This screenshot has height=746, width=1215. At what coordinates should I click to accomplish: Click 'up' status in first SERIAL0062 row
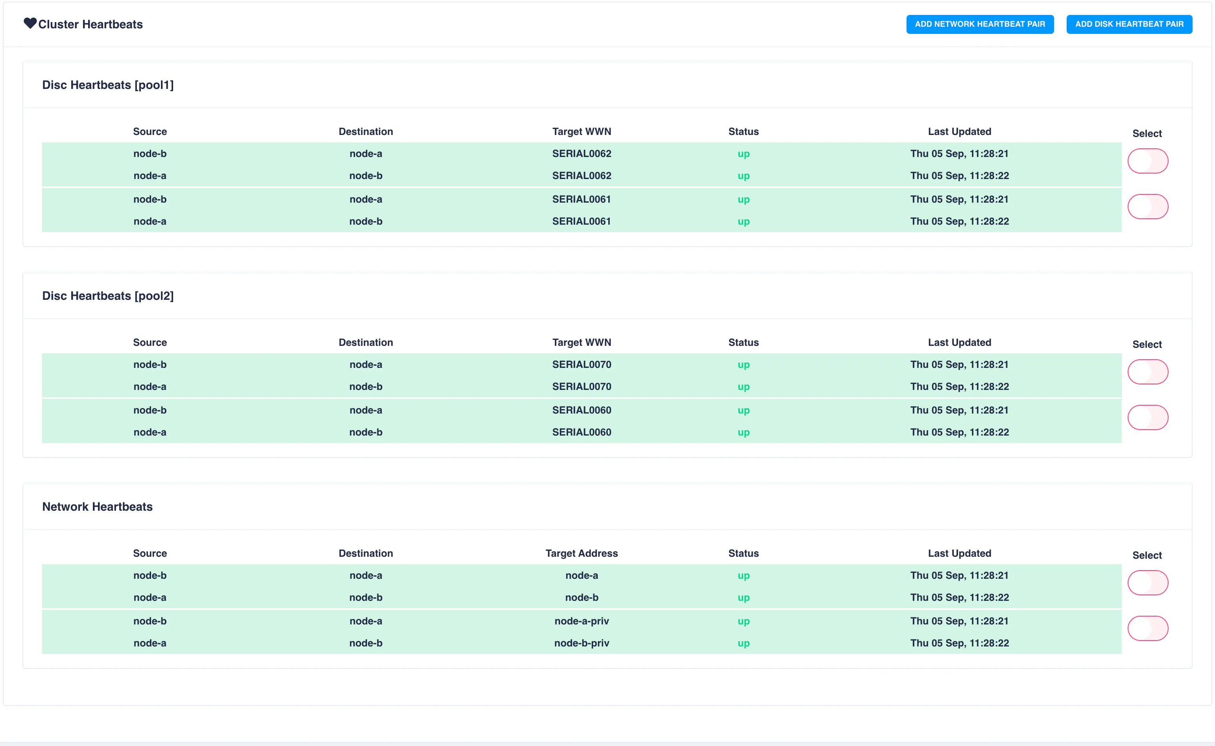[743, 154]
